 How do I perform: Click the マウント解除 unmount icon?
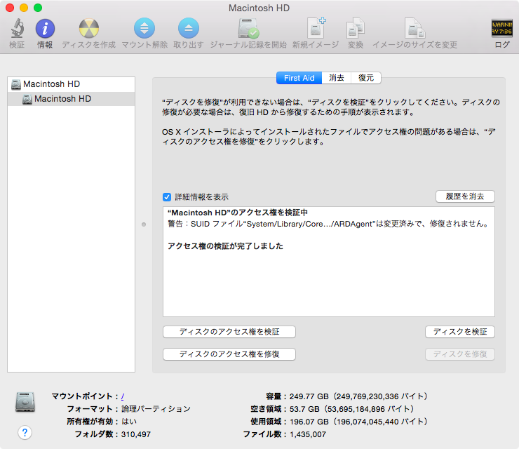click(x=144, y=28)
